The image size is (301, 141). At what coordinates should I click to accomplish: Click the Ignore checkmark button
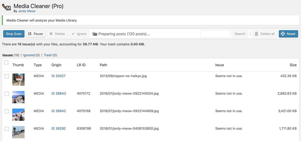[79, 34]
